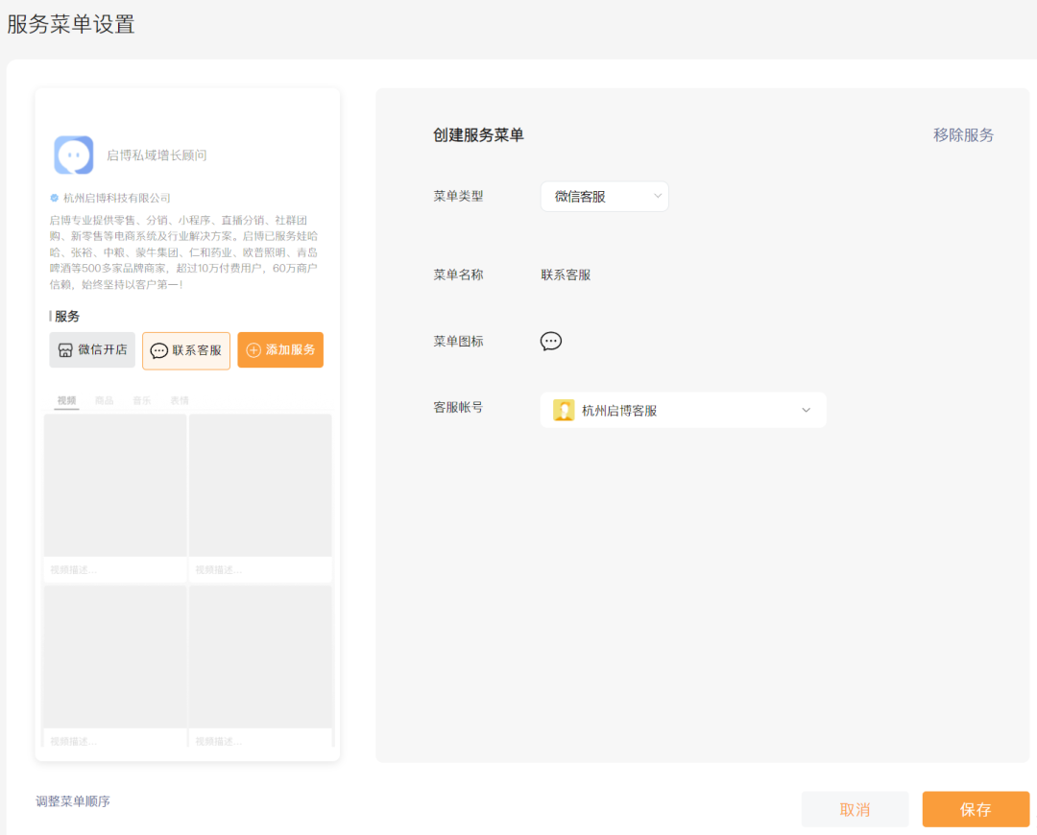Switch to the 视频 tab

(66, 400)
